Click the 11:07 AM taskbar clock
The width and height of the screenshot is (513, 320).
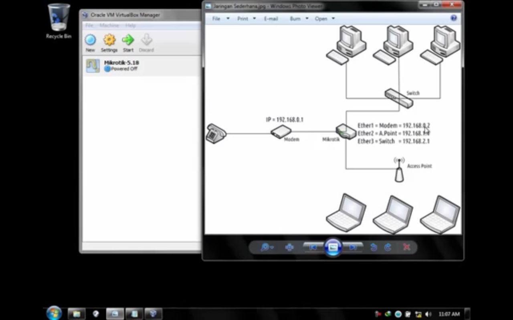[449, 314]
